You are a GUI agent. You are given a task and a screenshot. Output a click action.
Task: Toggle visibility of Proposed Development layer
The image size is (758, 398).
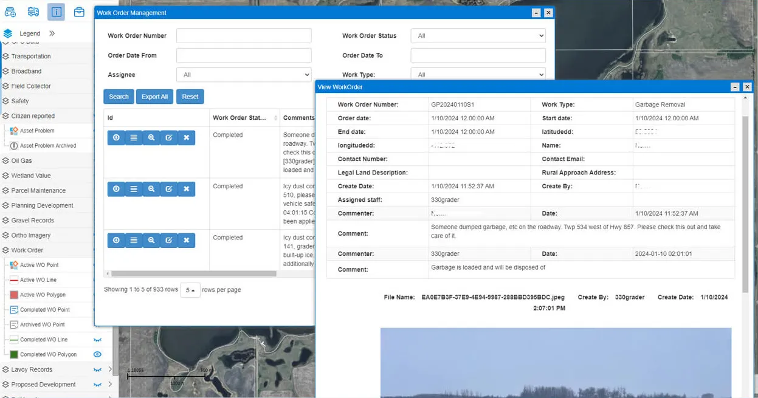click(x=97, y=385)
